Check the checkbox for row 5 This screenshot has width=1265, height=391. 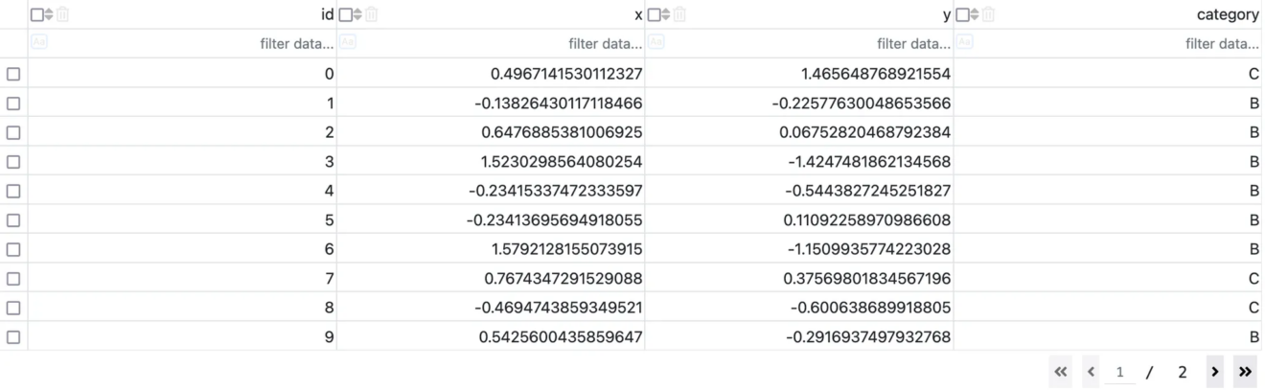tap(13, 220)
